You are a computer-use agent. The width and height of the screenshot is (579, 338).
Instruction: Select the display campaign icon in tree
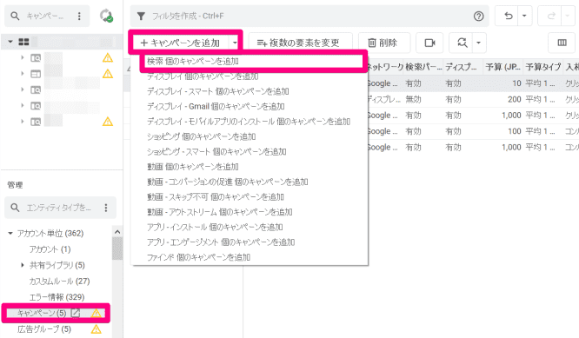click(x=36, y=74)
